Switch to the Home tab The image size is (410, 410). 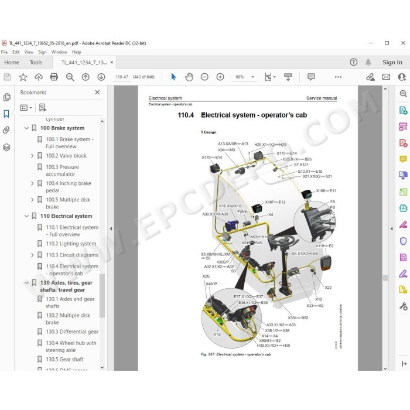tap(12, 62)
